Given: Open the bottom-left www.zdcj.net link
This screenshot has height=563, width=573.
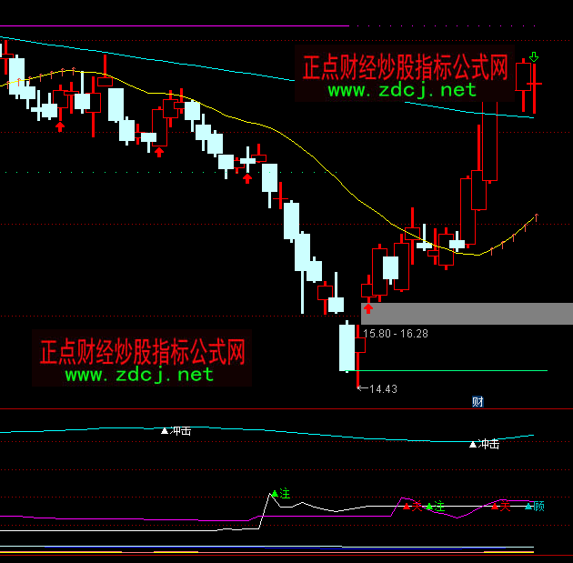Looking at the screenshot, I should [x=139, y=375].
